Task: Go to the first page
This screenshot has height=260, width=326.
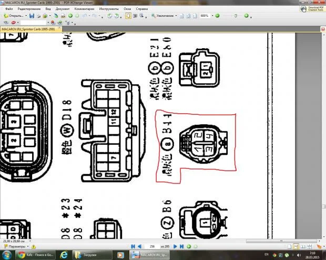Action: click(x=133, y=246)
